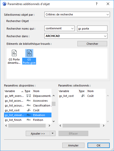
Task: Click the left arrow below available parameters list
Action: click(6, 125)
